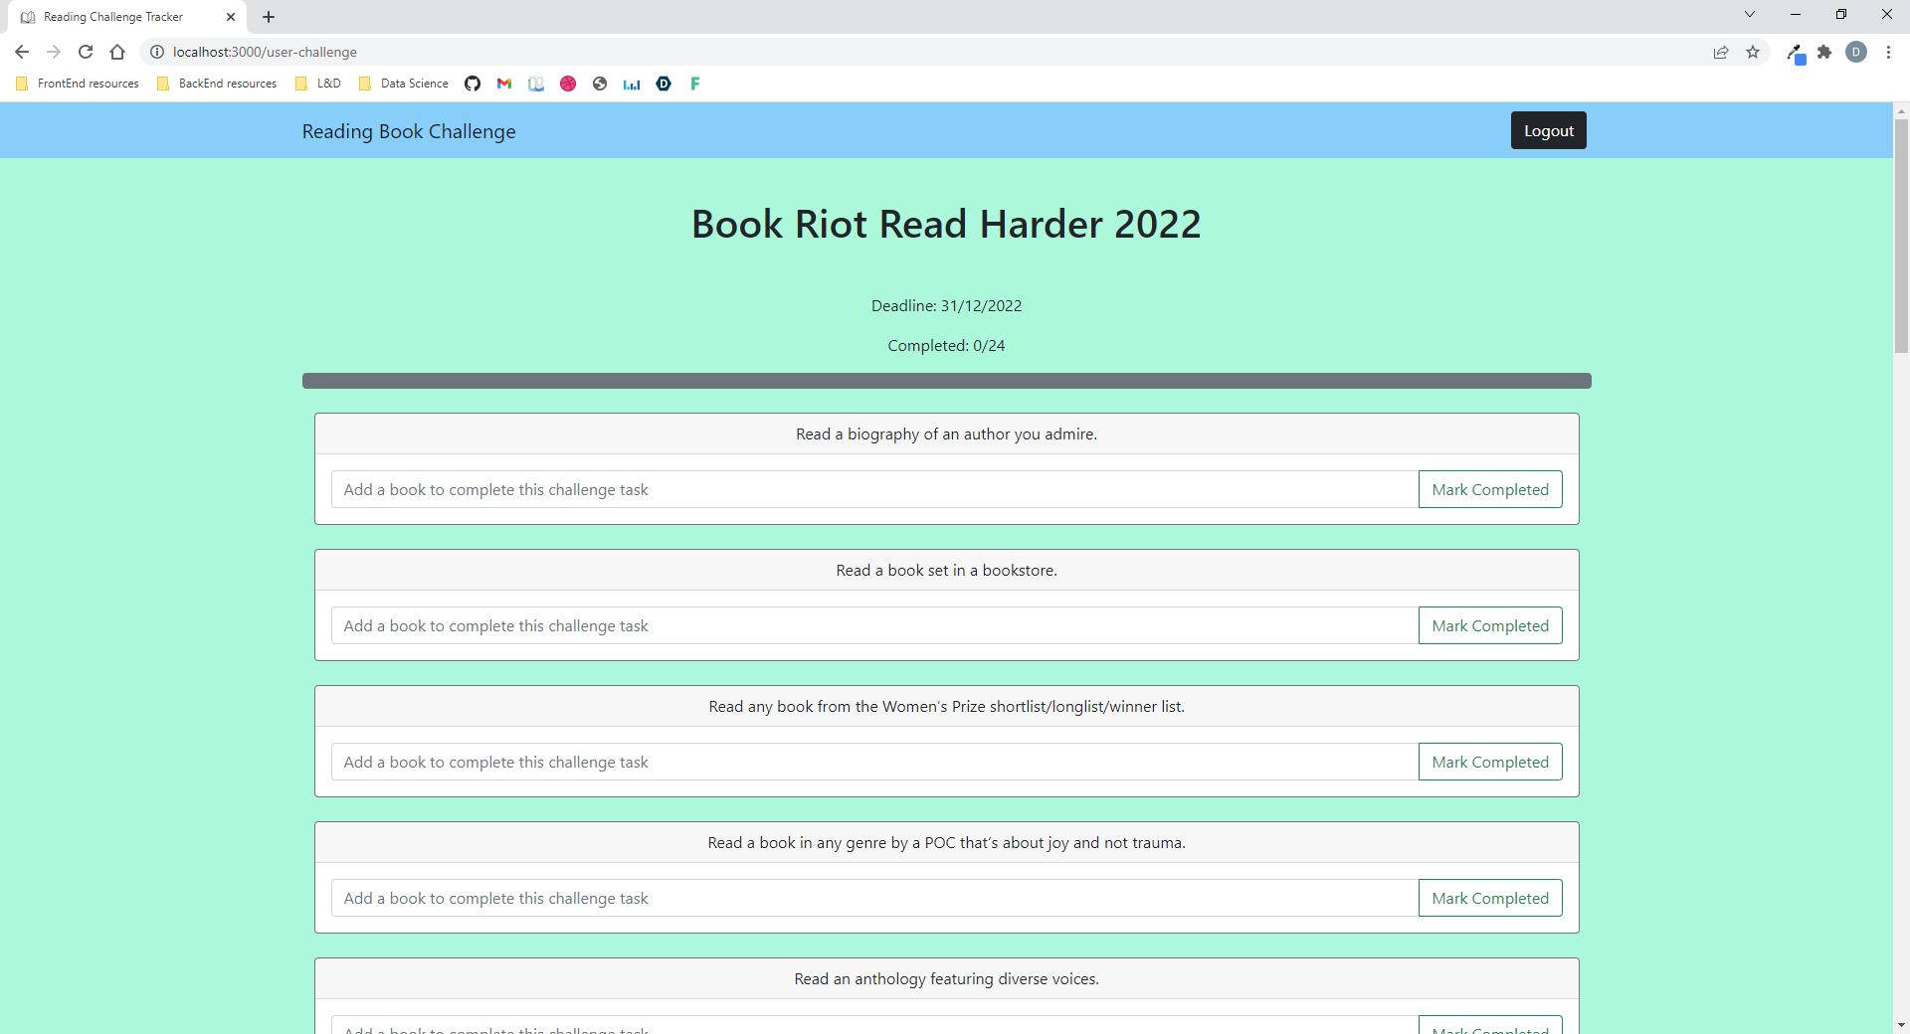Click "Read a biography of an author you admire."
Screen dimensions: 1910x1034
point(947,433)
